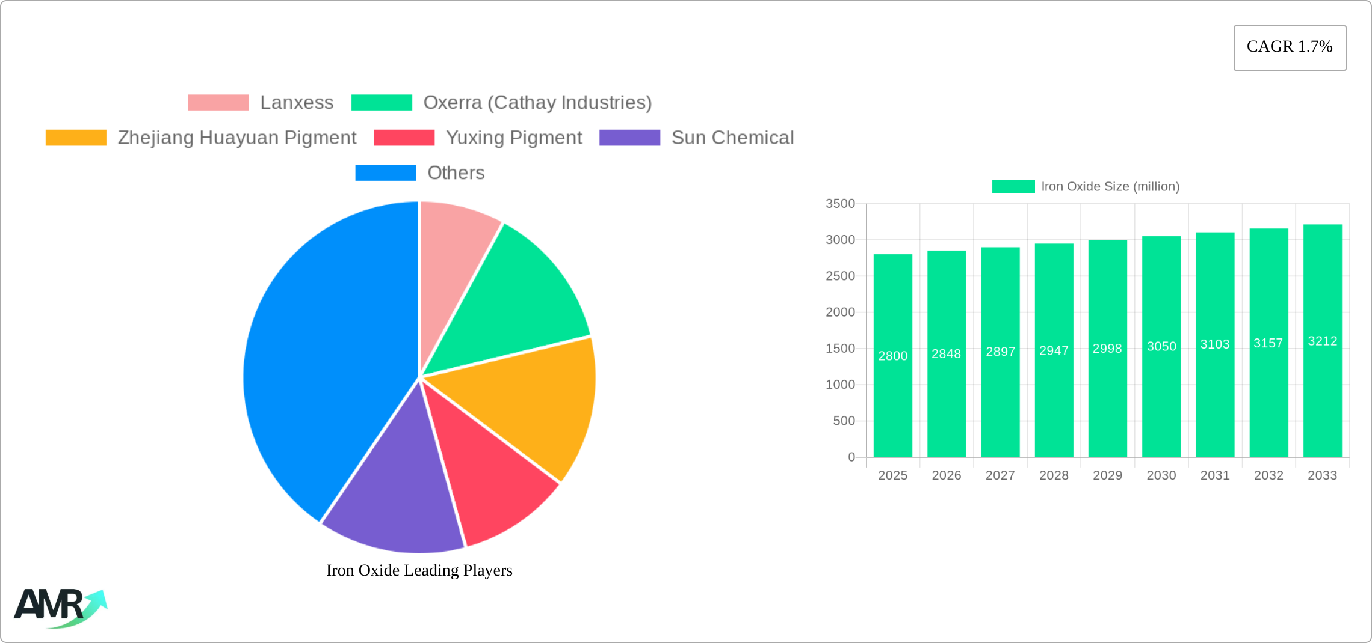Click the Iron Oxide Leading Players caption
Image resolution: width=1372 pixels, height=643 pixels.
point(419,570)
